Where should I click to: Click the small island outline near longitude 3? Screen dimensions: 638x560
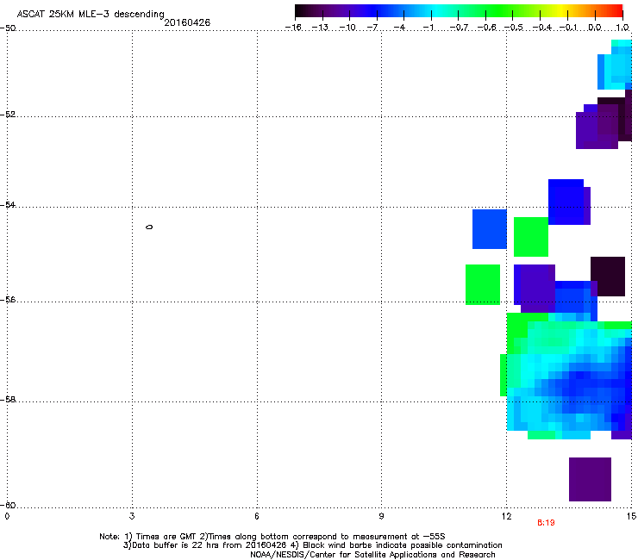click(149, 227)
